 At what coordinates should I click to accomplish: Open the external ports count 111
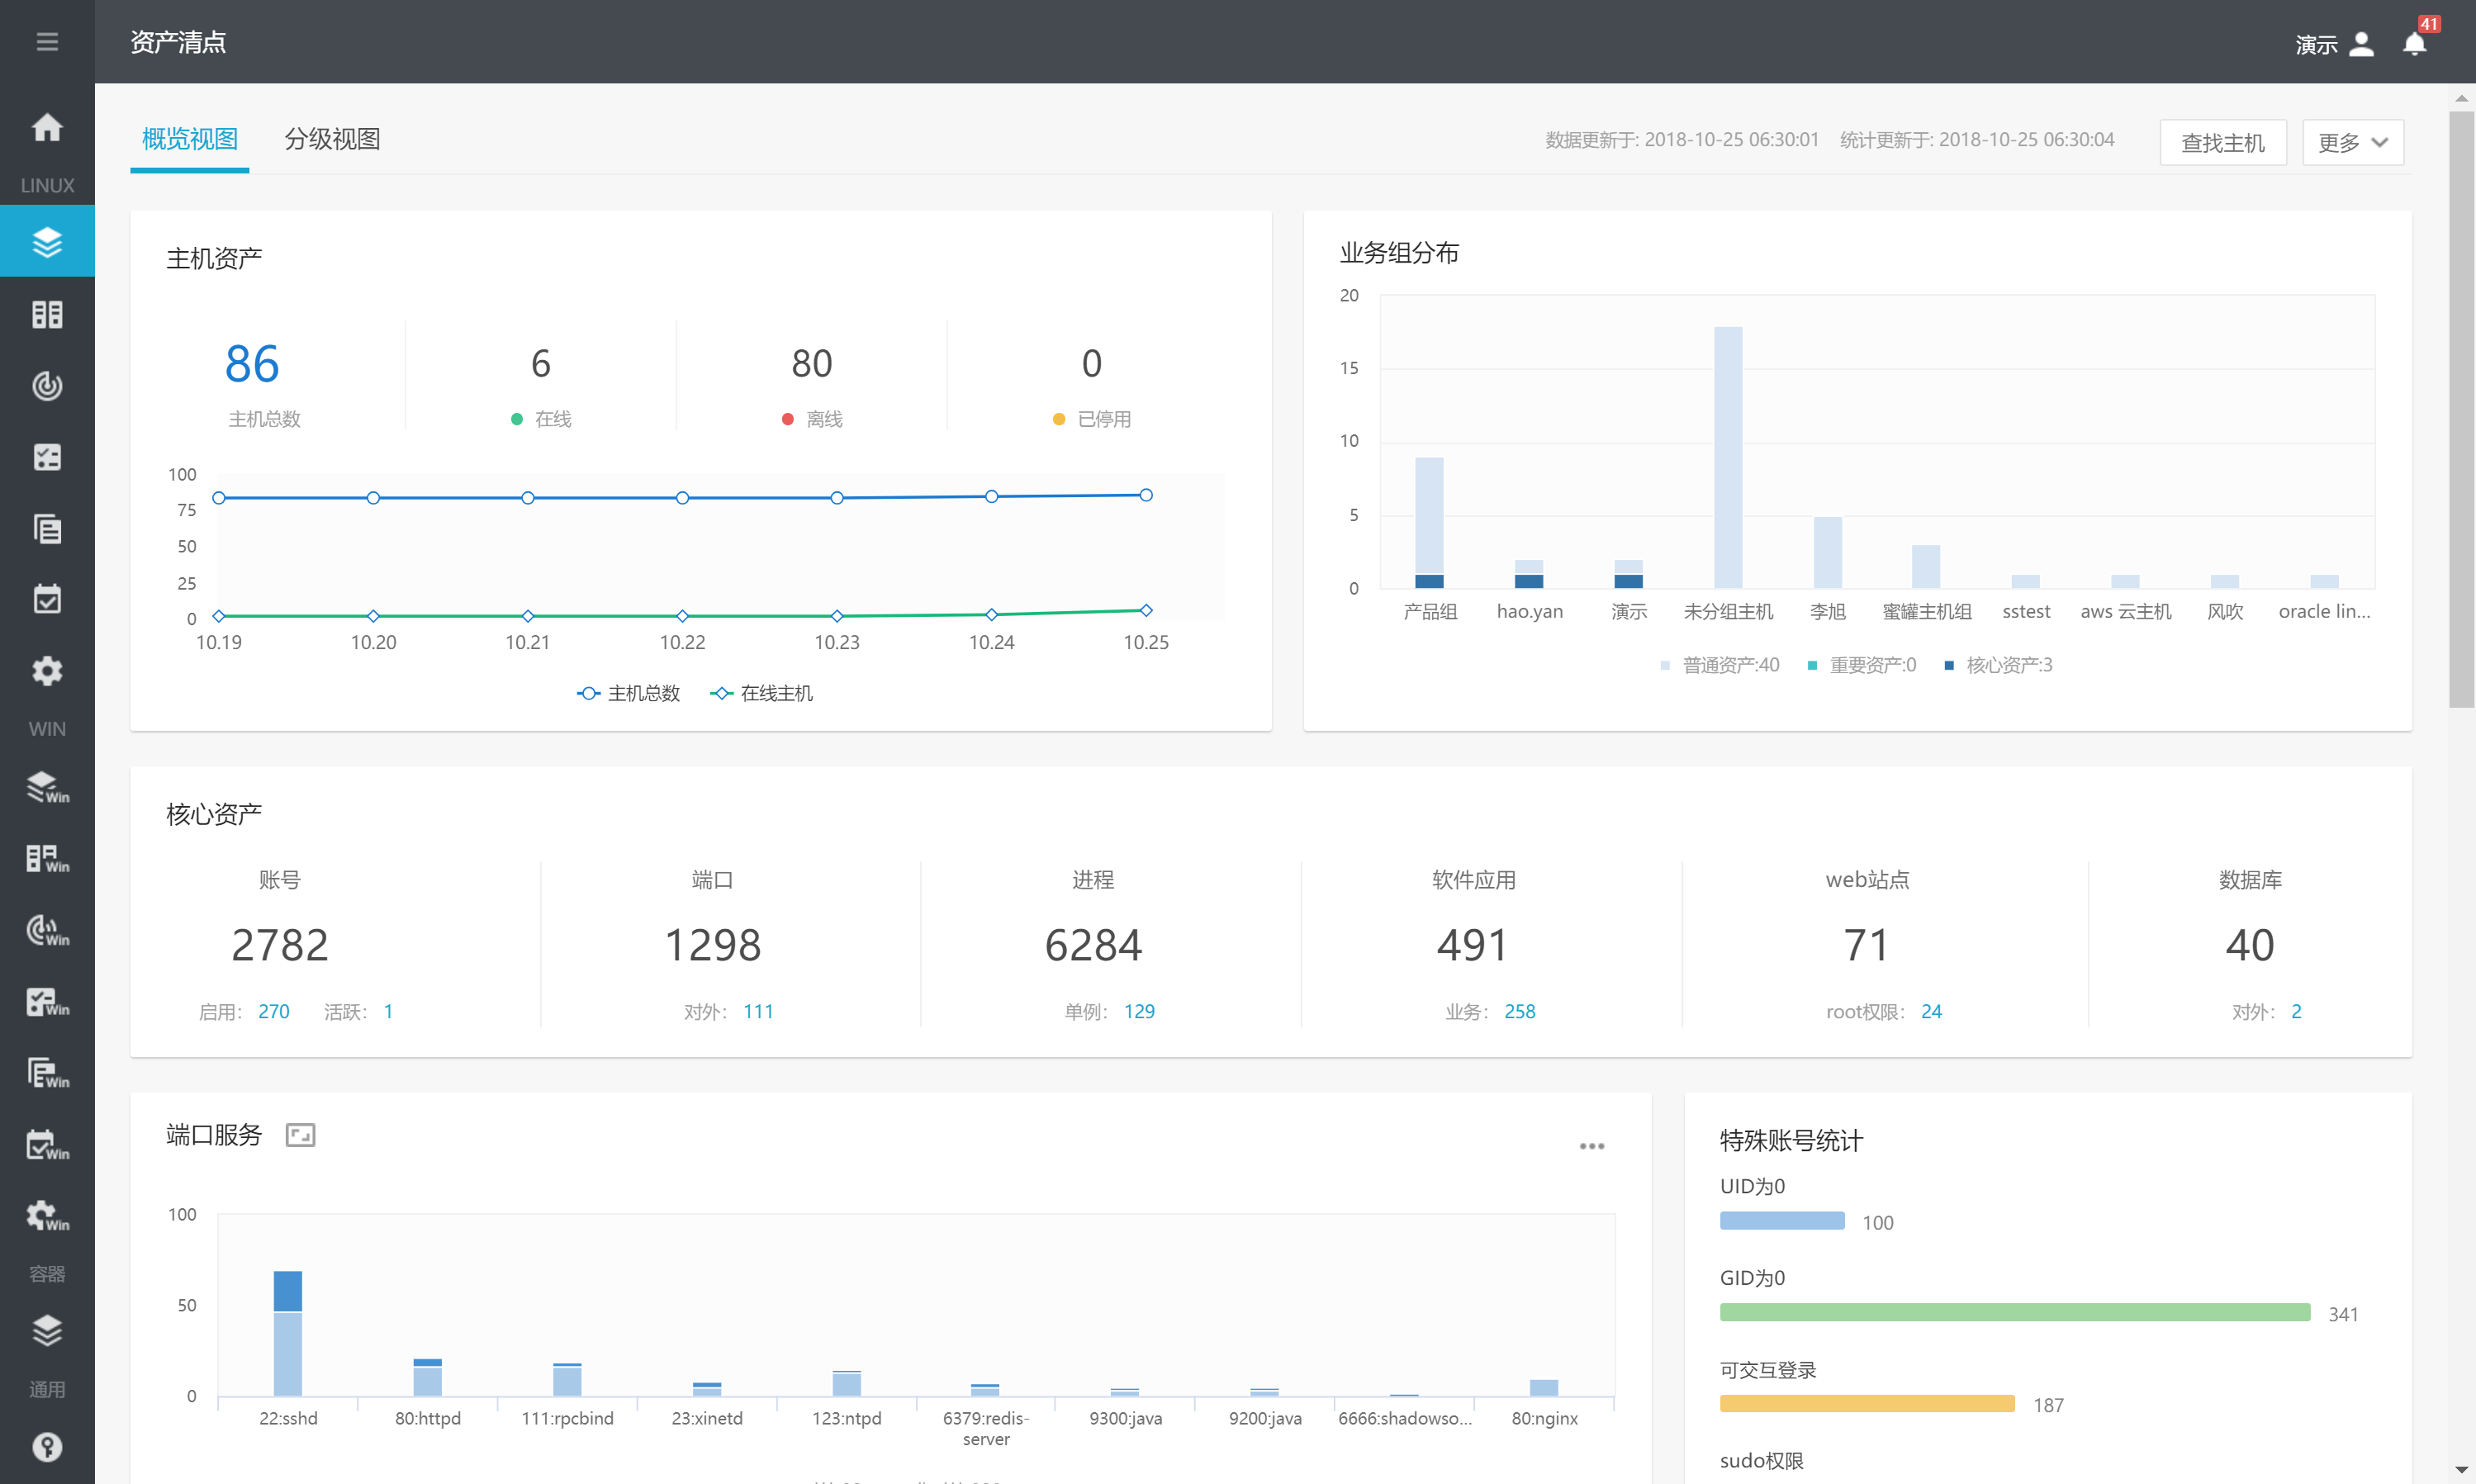pyautogui.click(x=758, y=1011)
